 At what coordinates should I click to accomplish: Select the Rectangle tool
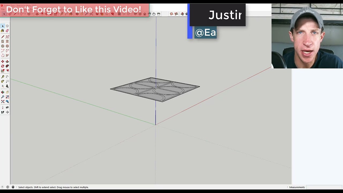tap(3, 42)
